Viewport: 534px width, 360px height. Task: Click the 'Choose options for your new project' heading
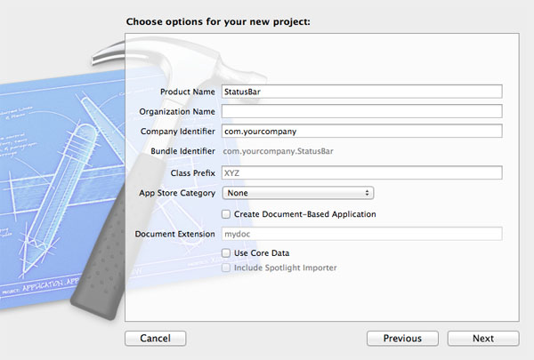point(218,20)
